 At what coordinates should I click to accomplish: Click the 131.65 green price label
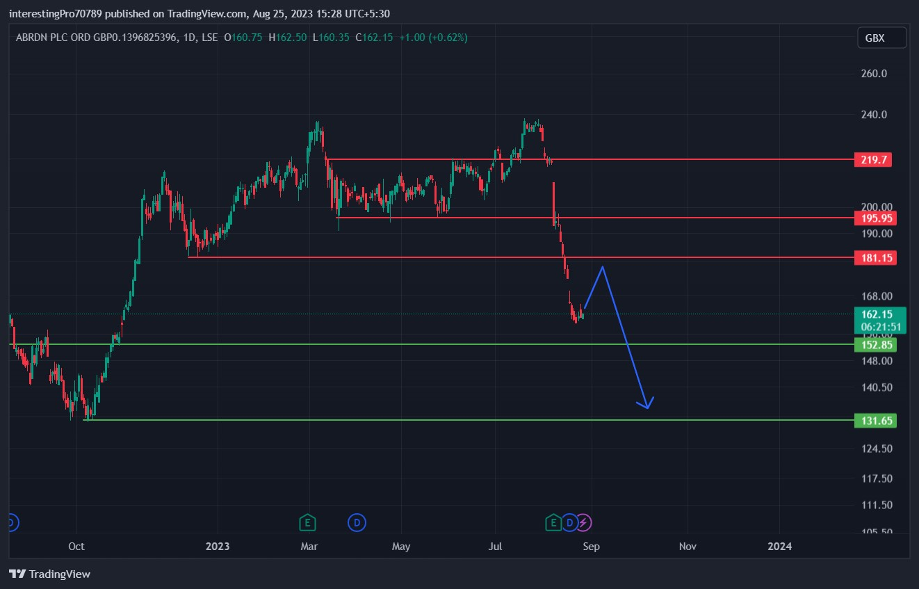click(x=875, y=421)
